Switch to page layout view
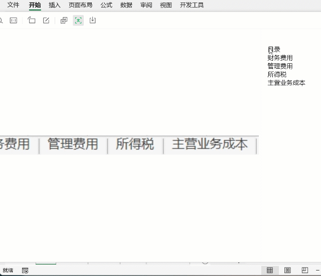Image resolution: width=321 pixels, height=276 pixels. click(287, 270)
